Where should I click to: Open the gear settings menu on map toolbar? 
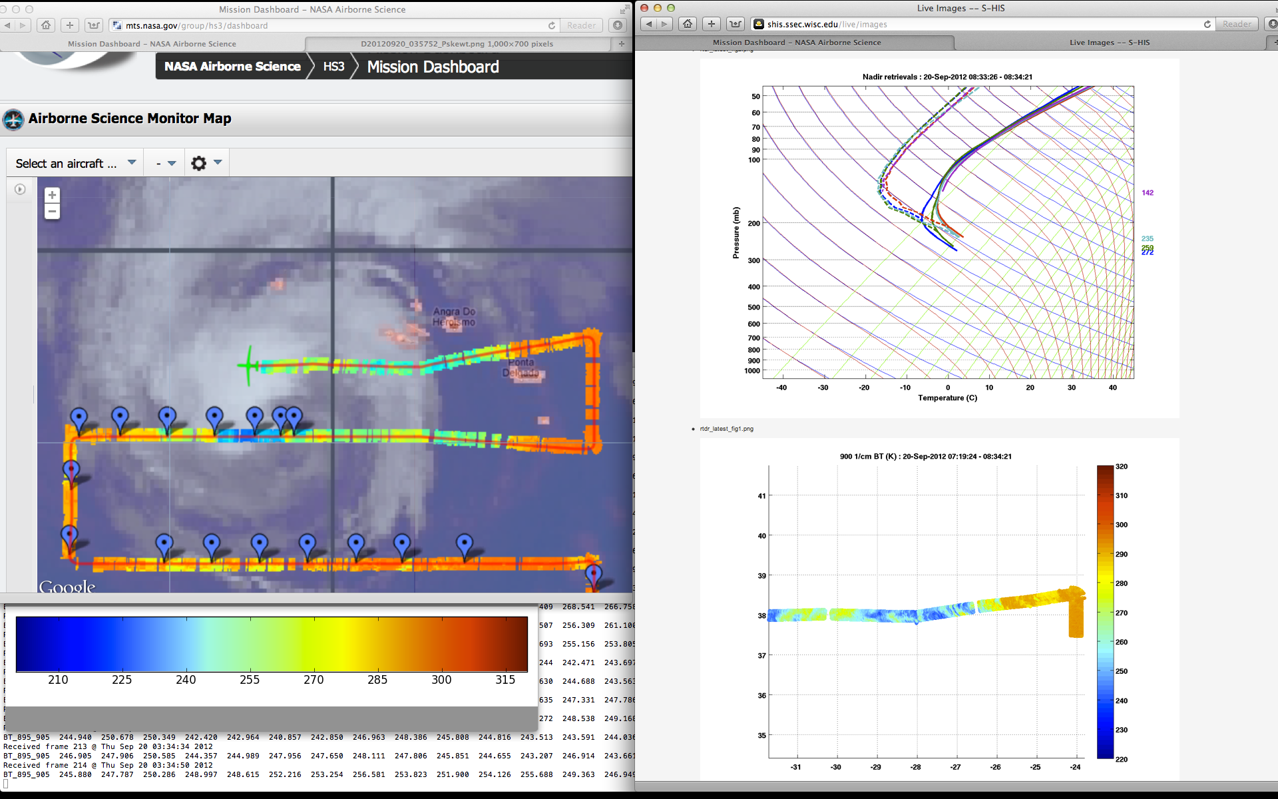coord(198,163)
